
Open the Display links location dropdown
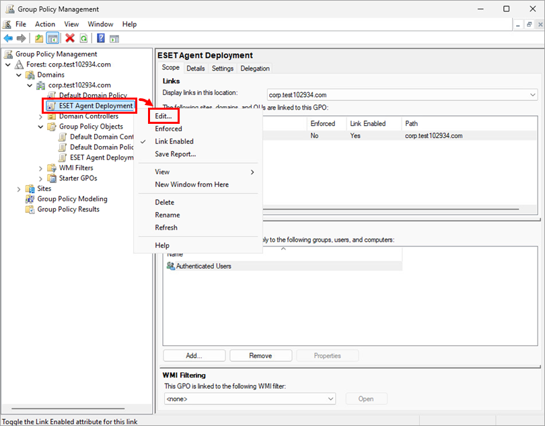(x=532, y=95)
